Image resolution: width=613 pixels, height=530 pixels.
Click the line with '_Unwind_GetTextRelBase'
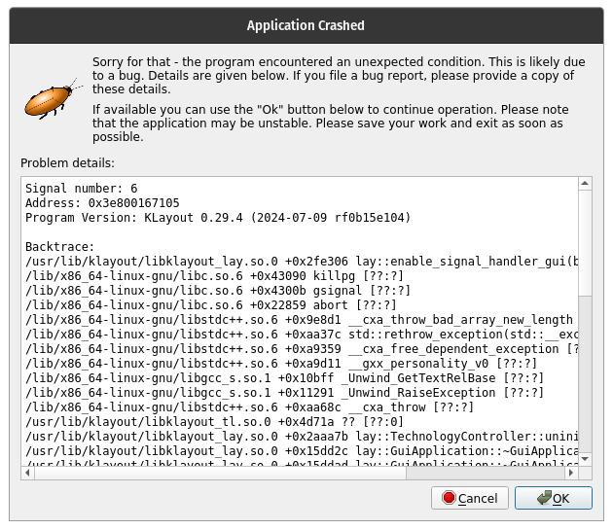tap(284, 378)
